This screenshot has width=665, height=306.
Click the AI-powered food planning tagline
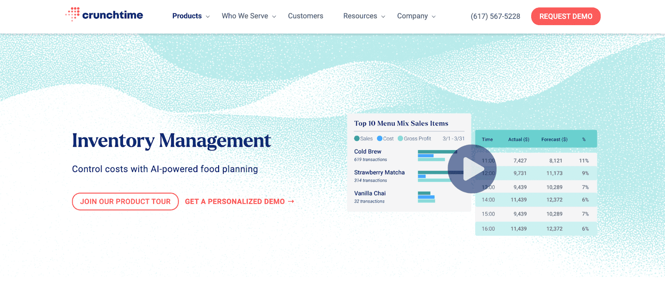tap(165, 169)
